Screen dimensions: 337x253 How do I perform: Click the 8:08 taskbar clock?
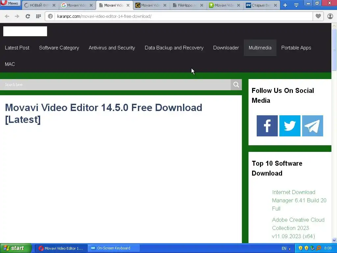coord(328,248)
